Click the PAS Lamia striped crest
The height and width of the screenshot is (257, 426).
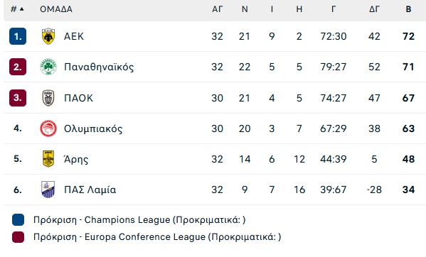pos(48,190)
